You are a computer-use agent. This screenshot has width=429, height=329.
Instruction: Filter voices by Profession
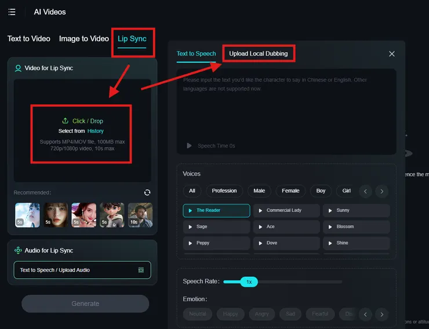coord(224,191)
